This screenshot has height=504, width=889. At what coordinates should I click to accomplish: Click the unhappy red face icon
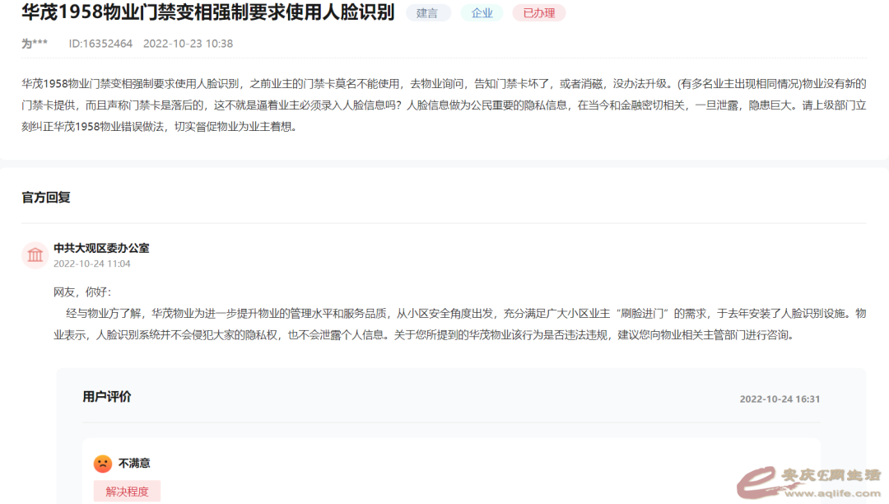(x=102, y=464)
